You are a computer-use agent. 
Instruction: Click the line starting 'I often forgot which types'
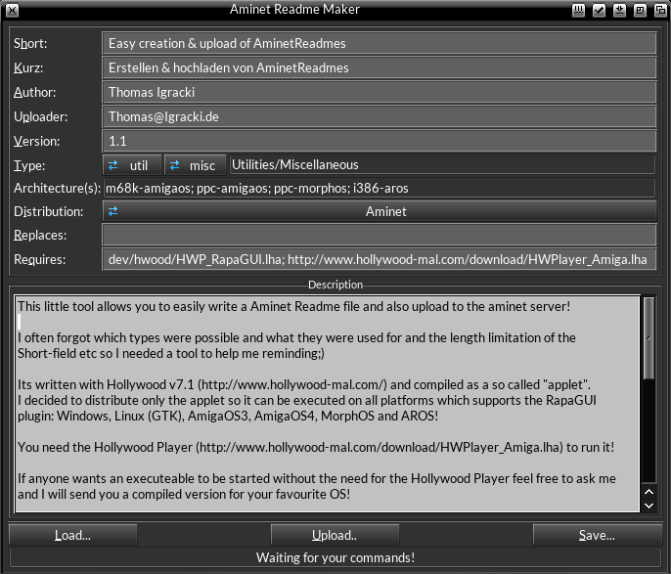coord(296,337)
